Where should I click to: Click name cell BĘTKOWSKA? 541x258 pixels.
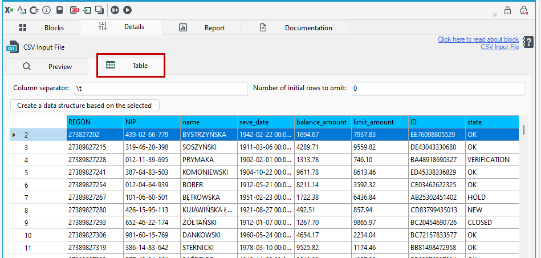pos(209,197)
